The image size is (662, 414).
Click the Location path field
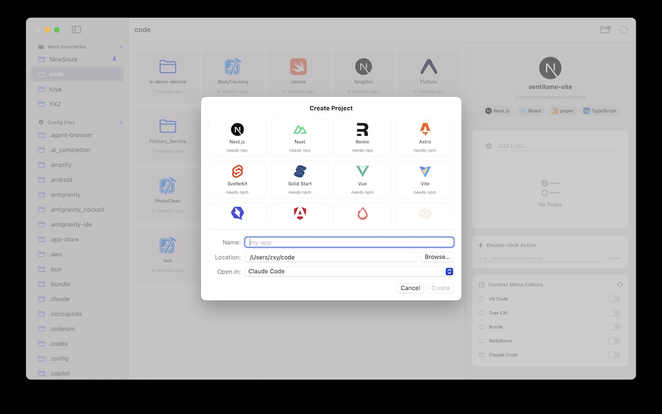coord(331,257)
